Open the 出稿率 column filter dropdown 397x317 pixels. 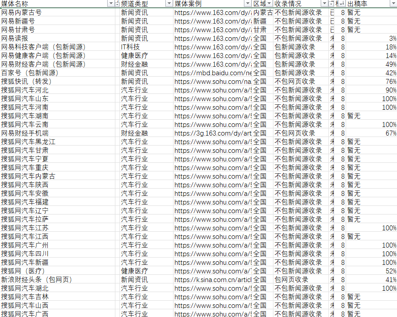coord(393,4)
